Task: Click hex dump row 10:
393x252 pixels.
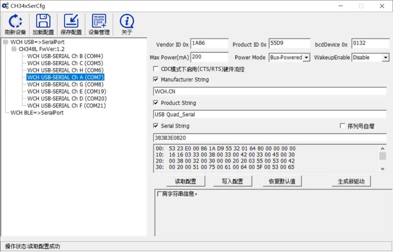Action: (x=225, y=155)
